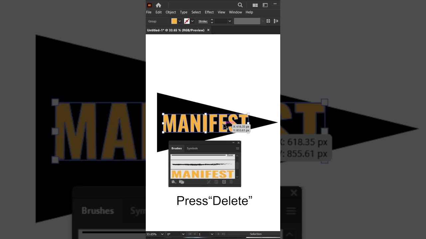This screenshot has width=426, height=239.
Task: Click the rotate view 0° field
Action: 173,234
